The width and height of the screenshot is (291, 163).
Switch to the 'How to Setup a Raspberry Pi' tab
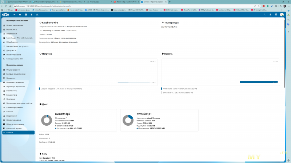pyautogui.click(x=126, y=2)
